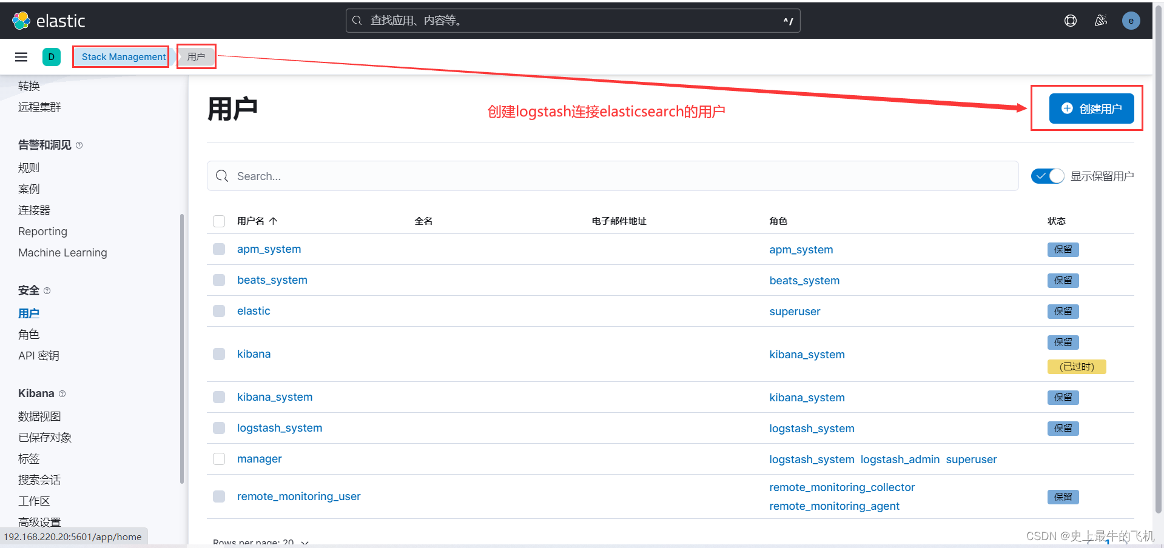Click info icon next to 告警和洞见
Screen dimensions: 1164x548
click(79, 145)
